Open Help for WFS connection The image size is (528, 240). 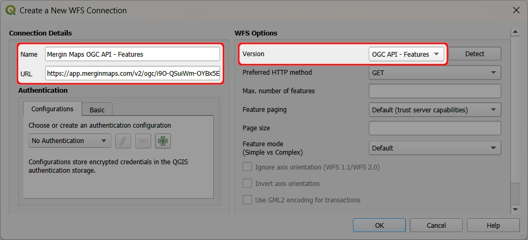click(x=493, y=226)
